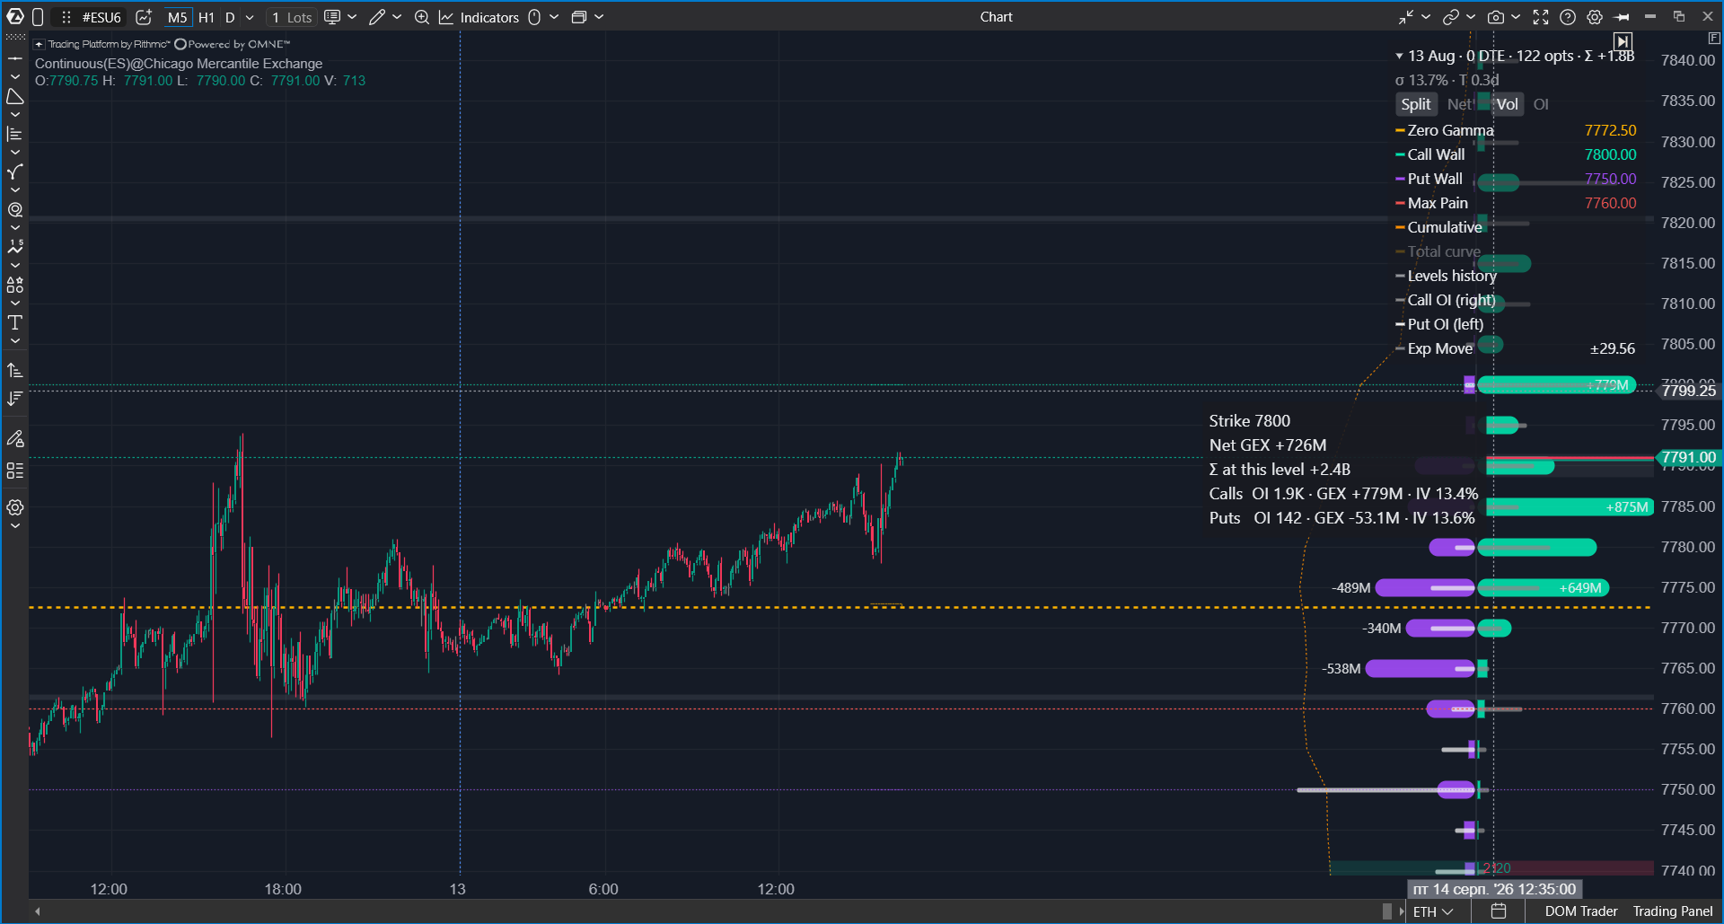Toggle Cumulative curve visibility
Viewport: 1724px width, 924px height.
click(1439, 227)
